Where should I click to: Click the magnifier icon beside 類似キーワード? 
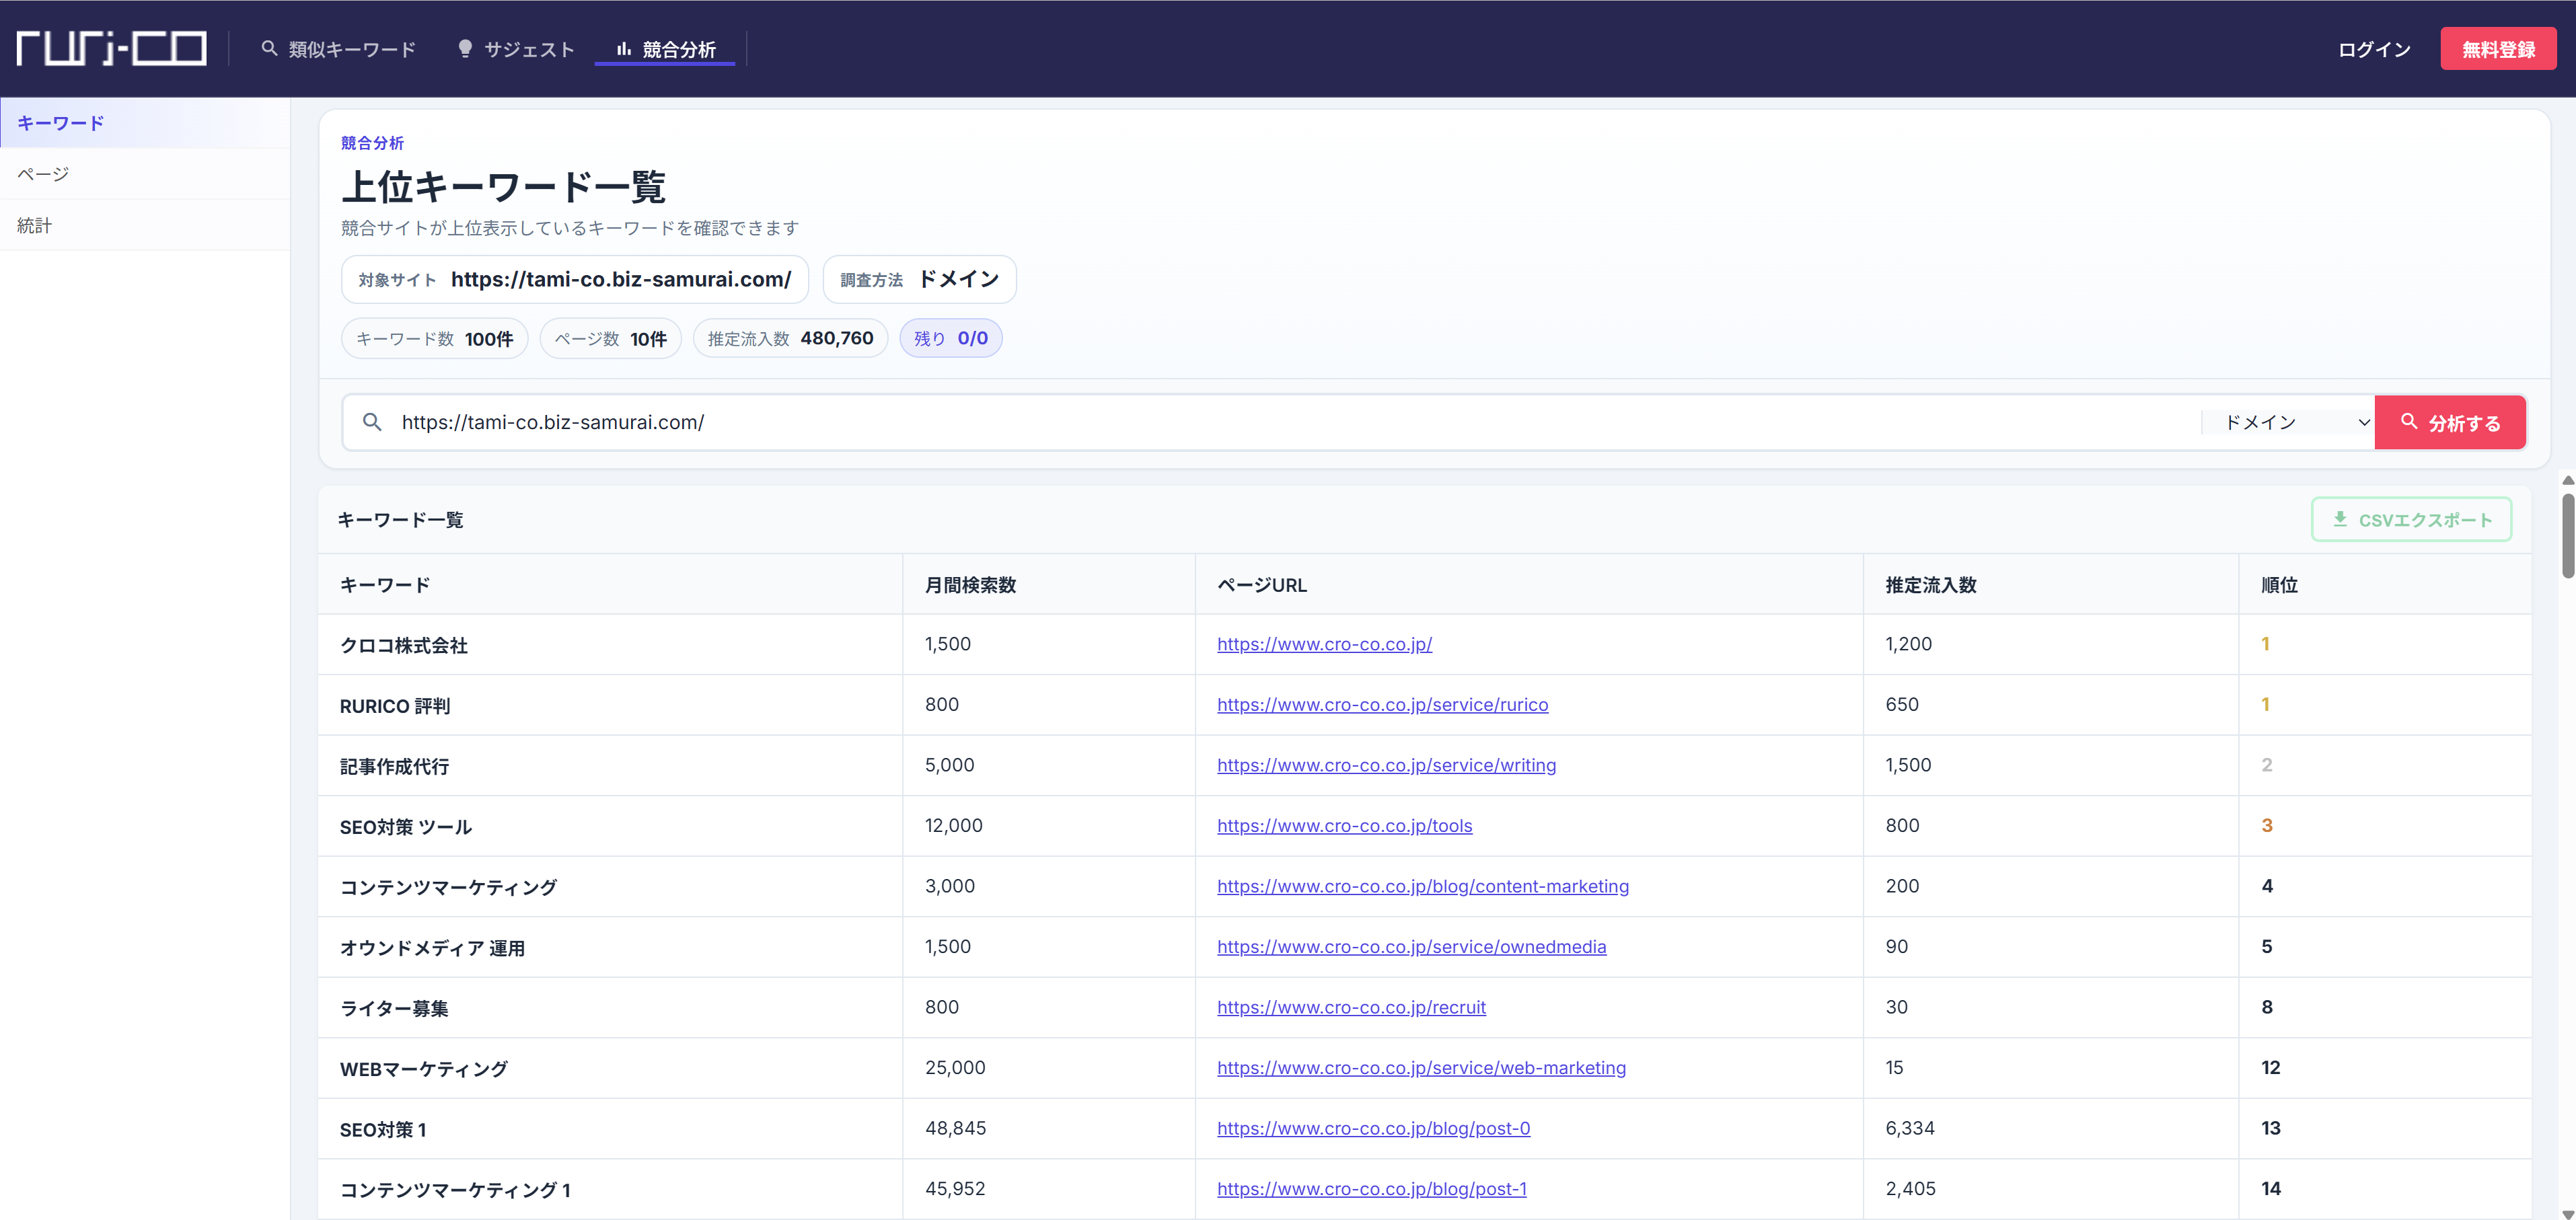point(269,48)
